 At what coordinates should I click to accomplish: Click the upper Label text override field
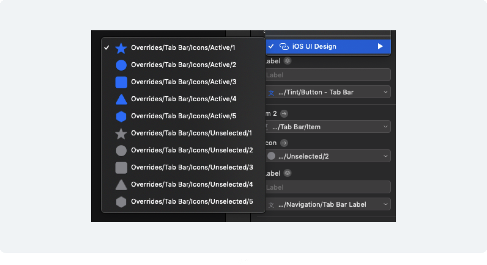328,75
